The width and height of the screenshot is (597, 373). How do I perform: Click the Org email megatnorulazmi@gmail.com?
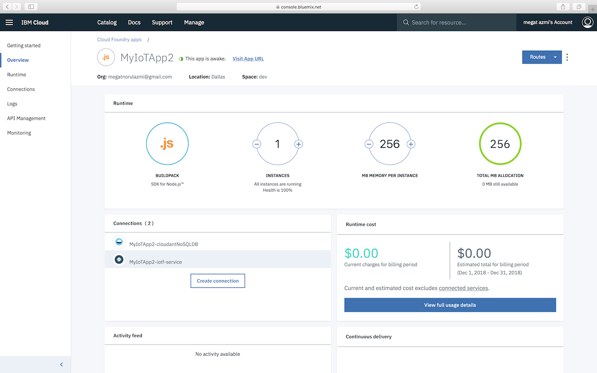point(140,76)
